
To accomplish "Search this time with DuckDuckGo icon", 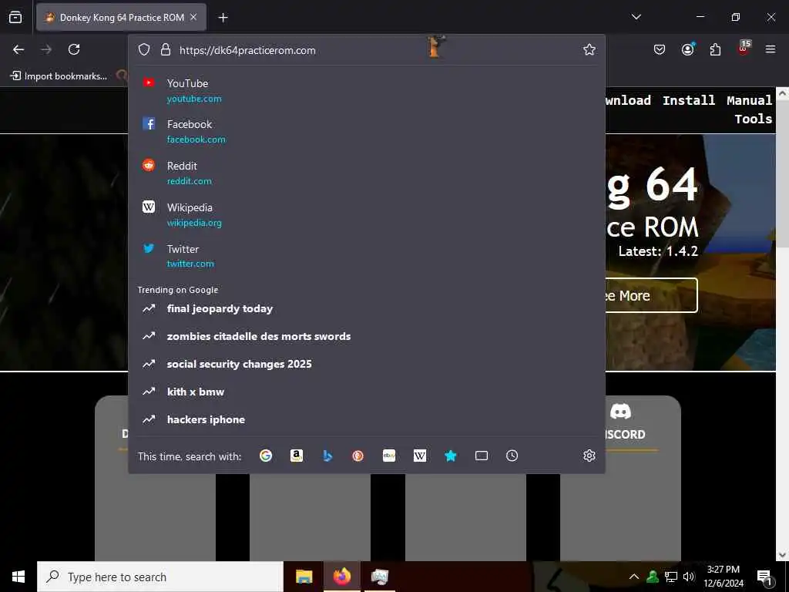I will pyautogui.click(x=358, y=456).
